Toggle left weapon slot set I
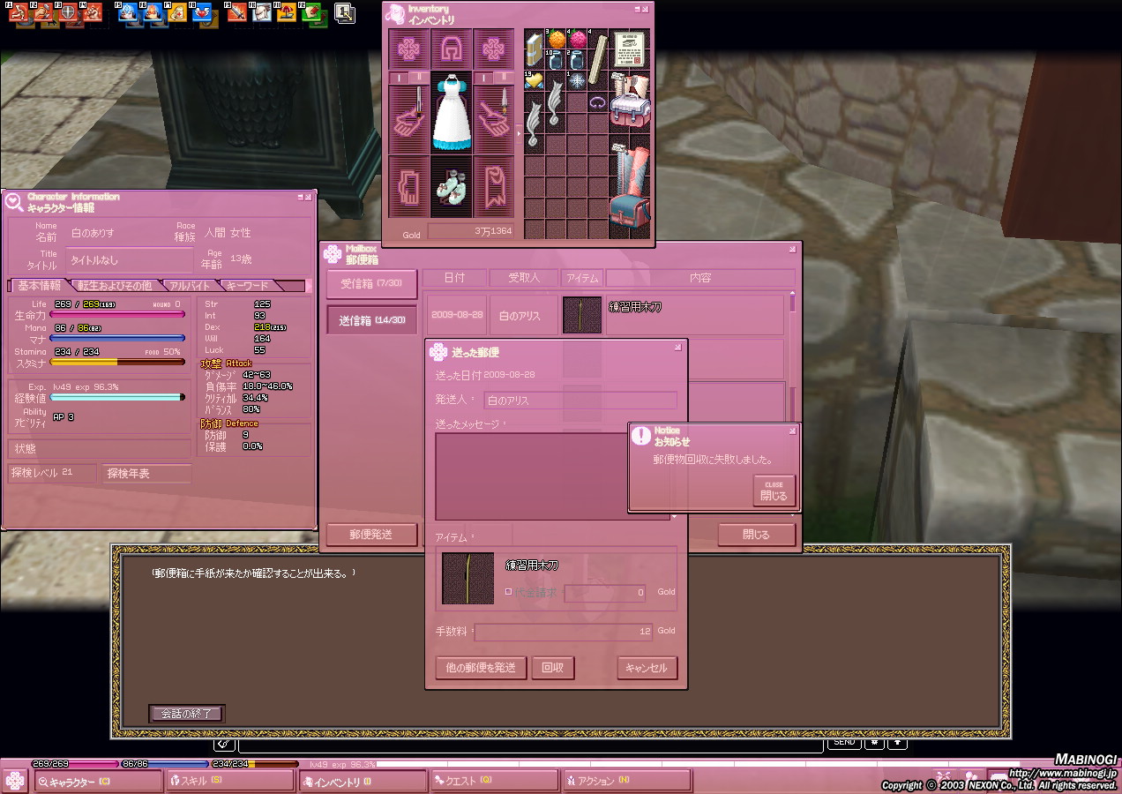The height and width of the screenshot is (794, 1122). pyautogui.click(x=398, y=79)
